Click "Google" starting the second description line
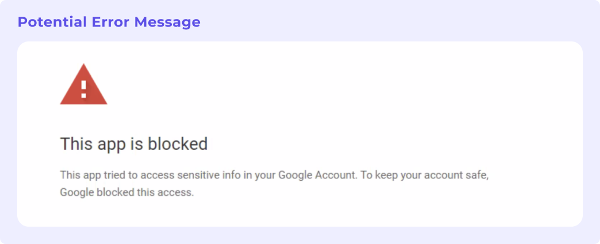600x244 pixels. tap(77, 192)
